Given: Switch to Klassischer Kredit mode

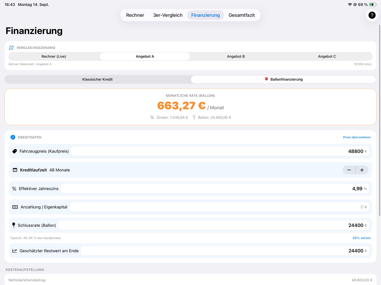Looking at the screenshot, I should tap(97, 79).
